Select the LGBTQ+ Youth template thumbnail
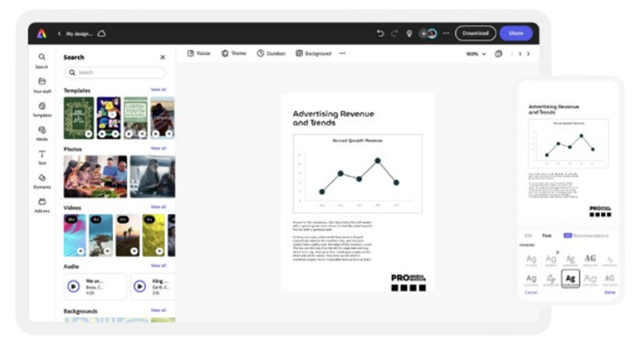The height and width of the screenshot is (361, 644). pyautogui.click(x=136, y=117)
